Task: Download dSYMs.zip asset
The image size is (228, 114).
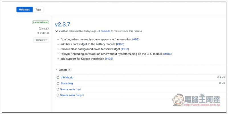Action: 67,77
